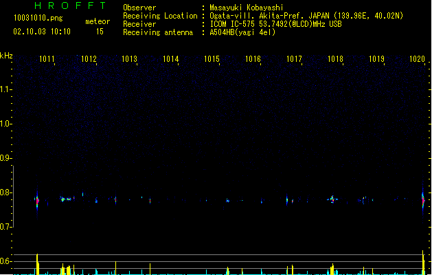Click the gray range bracket beside 0.8 kHz
This screenshot has height=275, width=432.
pyautogui.click(x=13, y=197)
